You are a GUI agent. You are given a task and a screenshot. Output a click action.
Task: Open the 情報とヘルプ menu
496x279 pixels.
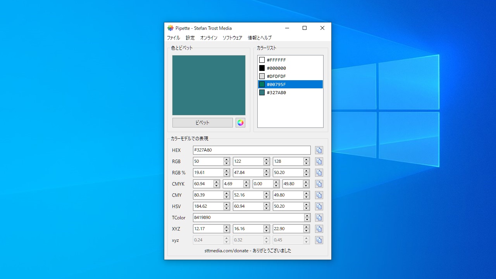(260, 38)
